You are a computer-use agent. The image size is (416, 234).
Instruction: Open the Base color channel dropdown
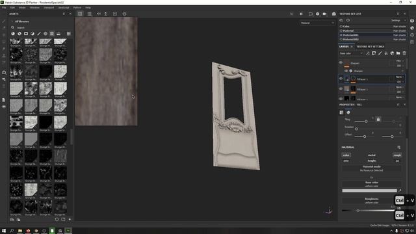(x=351, y=53)
